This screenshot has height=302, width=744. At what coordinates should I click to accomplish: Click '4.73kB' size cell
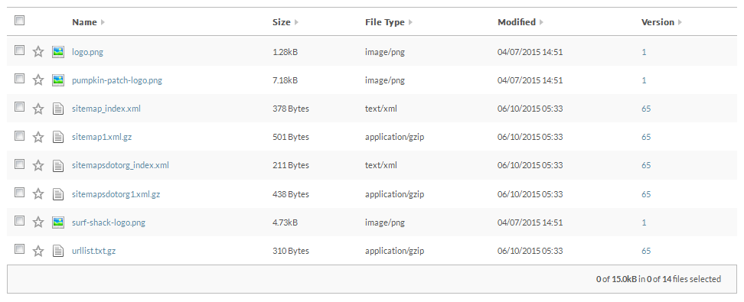286,222
